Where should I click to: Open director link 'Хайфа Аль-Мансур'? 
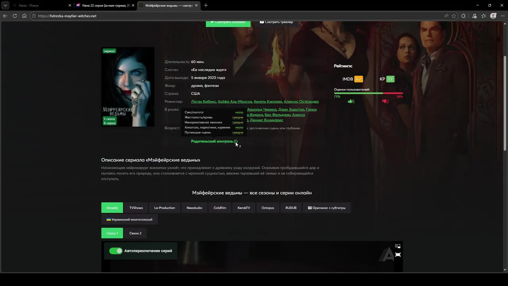pos(235,102)
